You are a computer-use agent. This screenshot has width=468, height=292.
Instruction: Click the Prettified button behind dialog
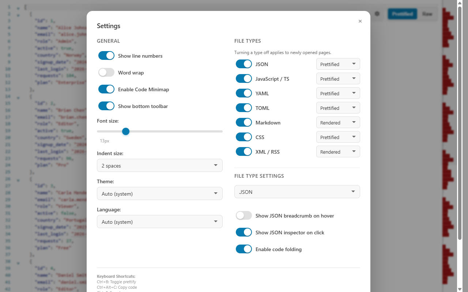pos(402,14)
